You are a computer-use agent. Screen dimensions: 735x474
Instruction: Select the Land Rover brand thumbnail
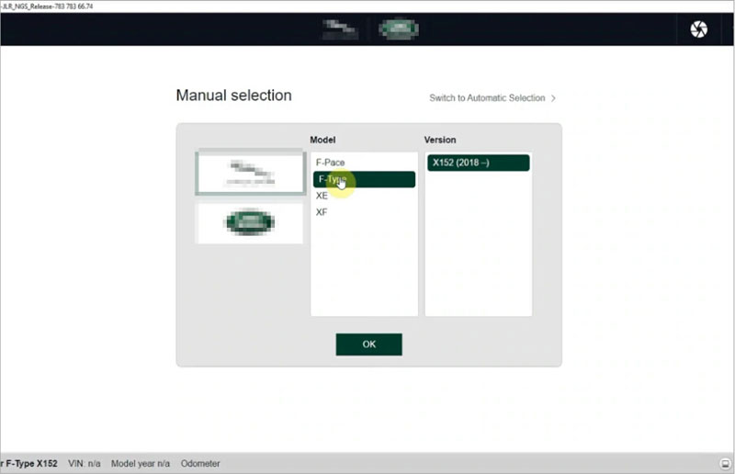(x=249, y=222)
